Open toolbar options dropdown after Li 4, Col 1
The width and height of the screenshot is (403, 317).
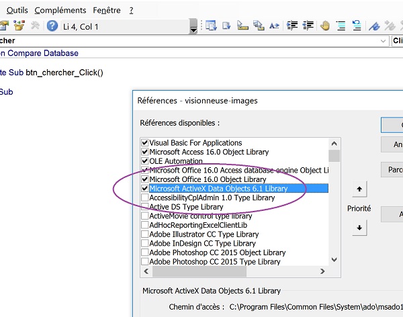193,26
